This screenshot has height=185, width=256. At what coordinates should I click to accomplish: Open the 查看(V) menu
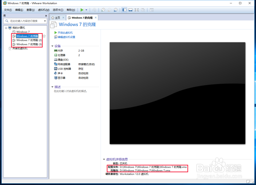point(30,10)
